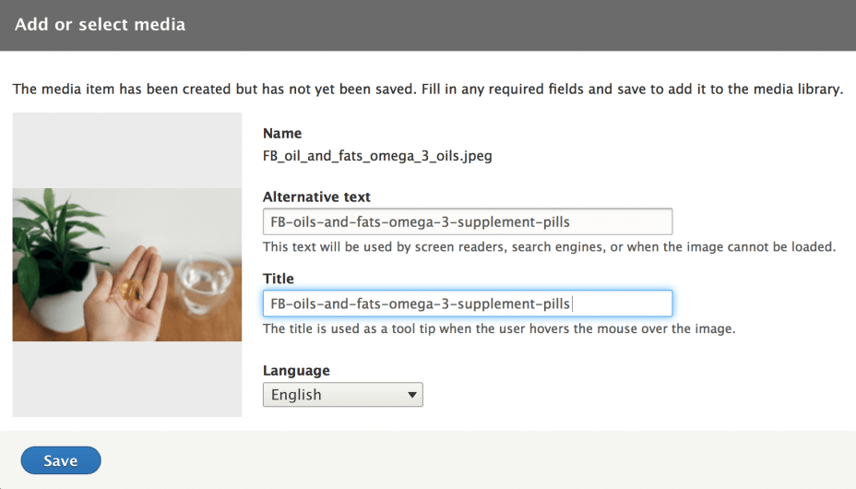Click the Language dropdown arrow
Screen dimensions: 856x489
[x=412, y=395]
